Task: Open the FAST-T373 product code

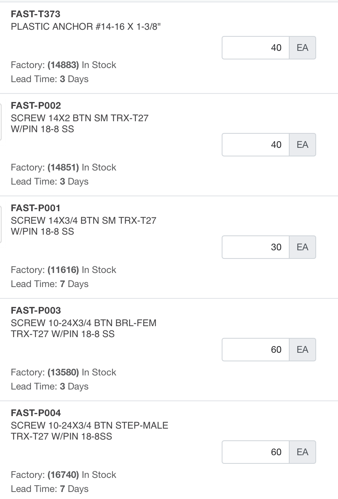Action: [x=36, y=14]
